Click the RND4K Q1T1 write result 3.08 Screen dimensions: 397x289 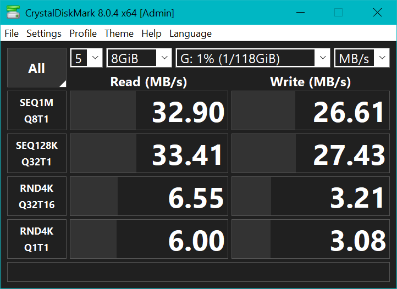[311, 239]
